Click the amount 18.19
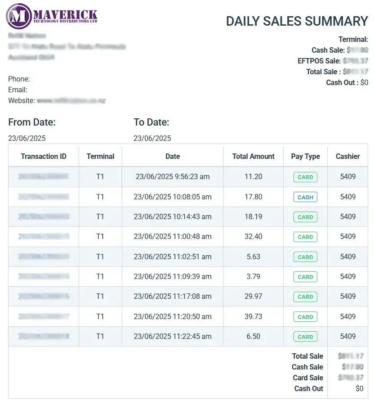Viewport: 374px width, 401px height. pos(254,216)
